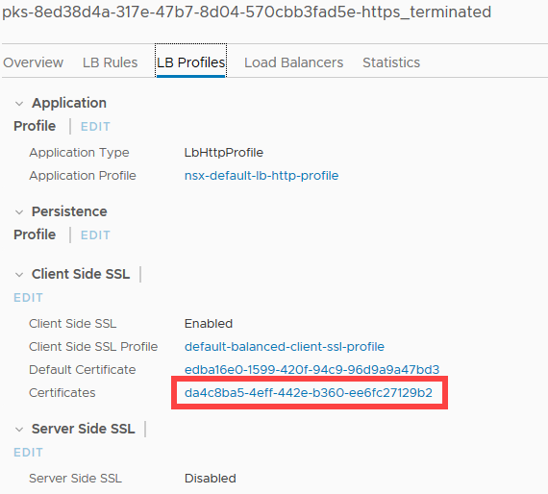Collapse the Persistence section chevron
The image size is (548, 494).
[x=19, y=212]
